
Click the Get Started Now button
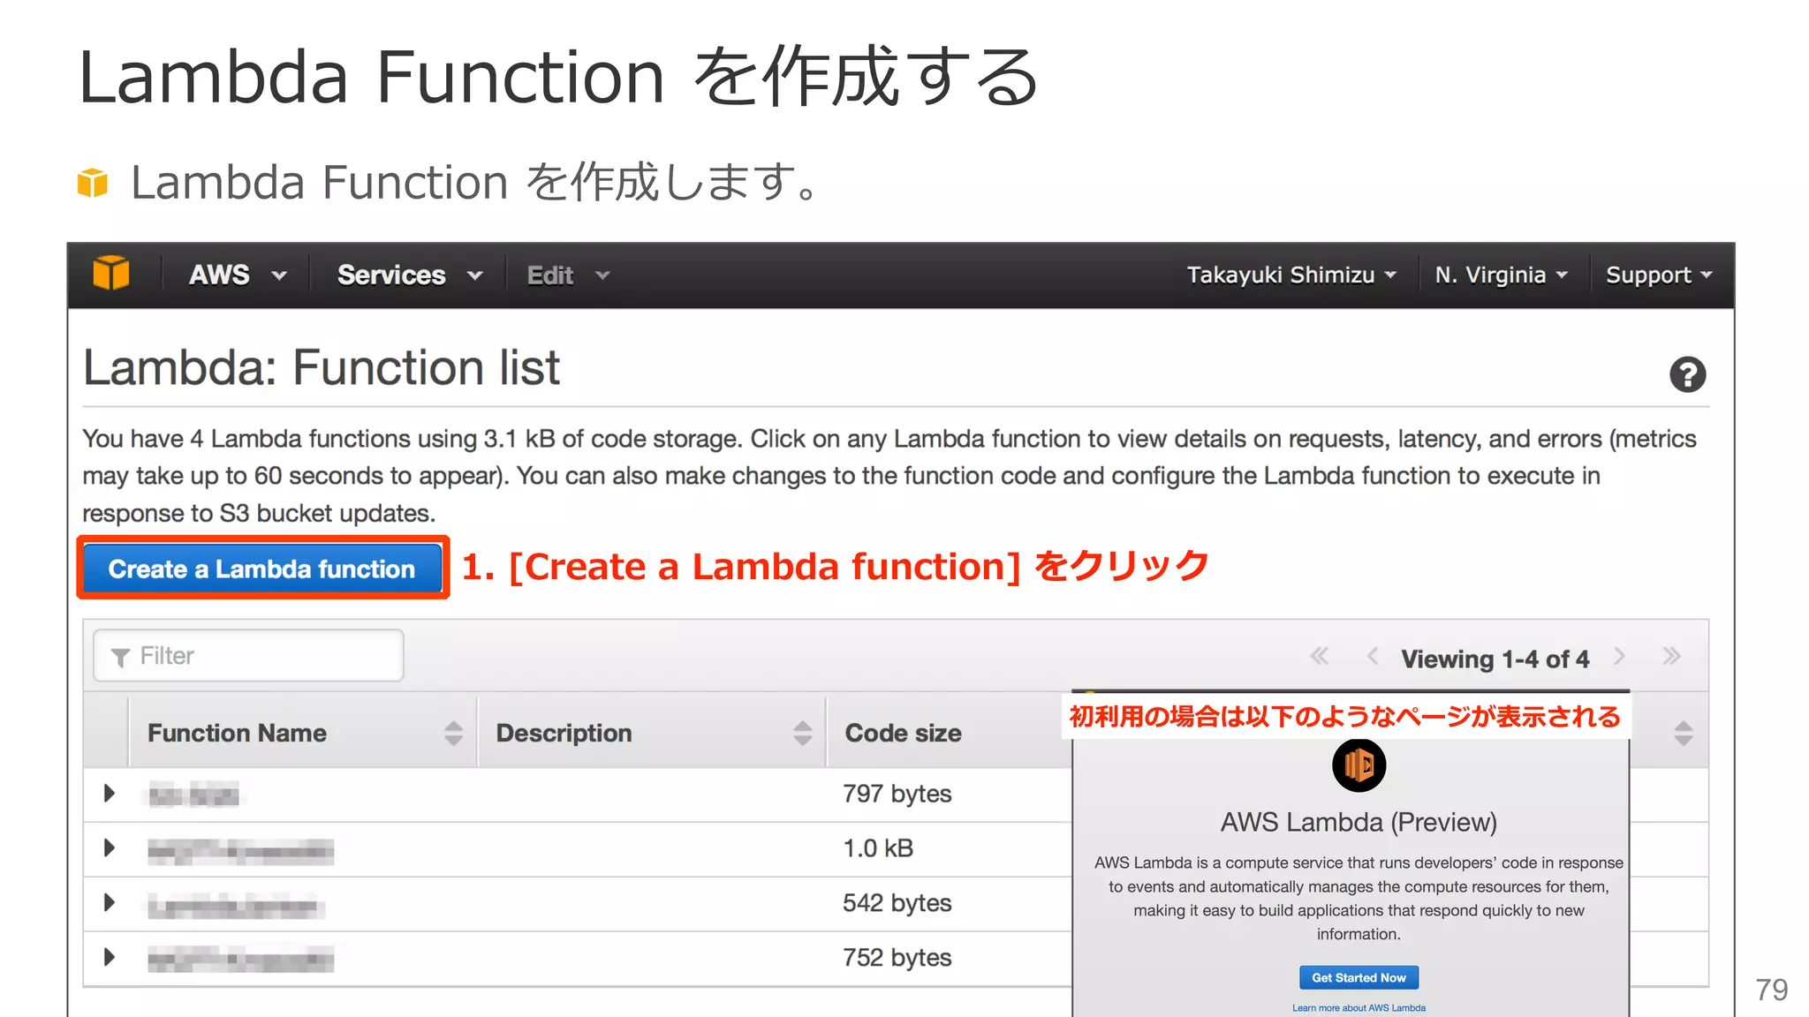[x=1359, y=977]
